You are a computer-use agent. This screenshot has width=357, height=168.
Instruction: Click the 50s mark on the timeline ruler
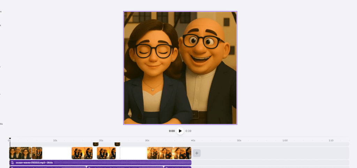[239, 141]
